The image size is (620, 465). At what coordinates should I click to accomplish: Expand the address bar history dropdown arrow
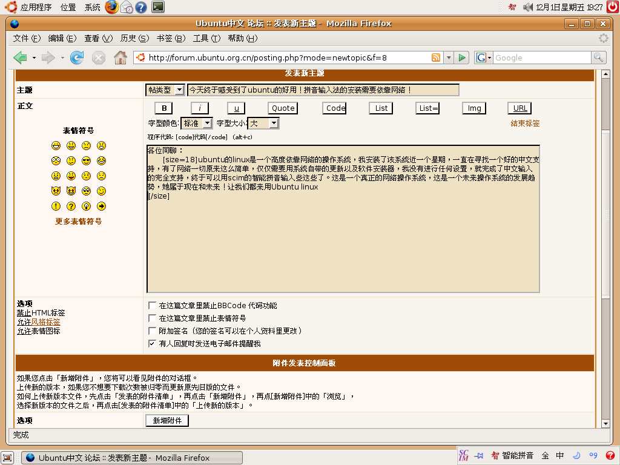click(x=449, y=58)
